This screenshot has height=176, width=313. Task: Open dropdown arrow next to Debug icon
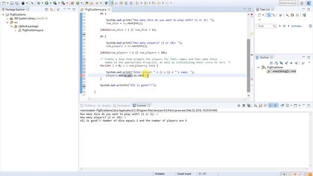pos(43,3)
